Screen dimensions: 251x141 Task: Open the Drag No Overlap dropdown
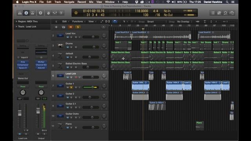click(x=185, y=22)
